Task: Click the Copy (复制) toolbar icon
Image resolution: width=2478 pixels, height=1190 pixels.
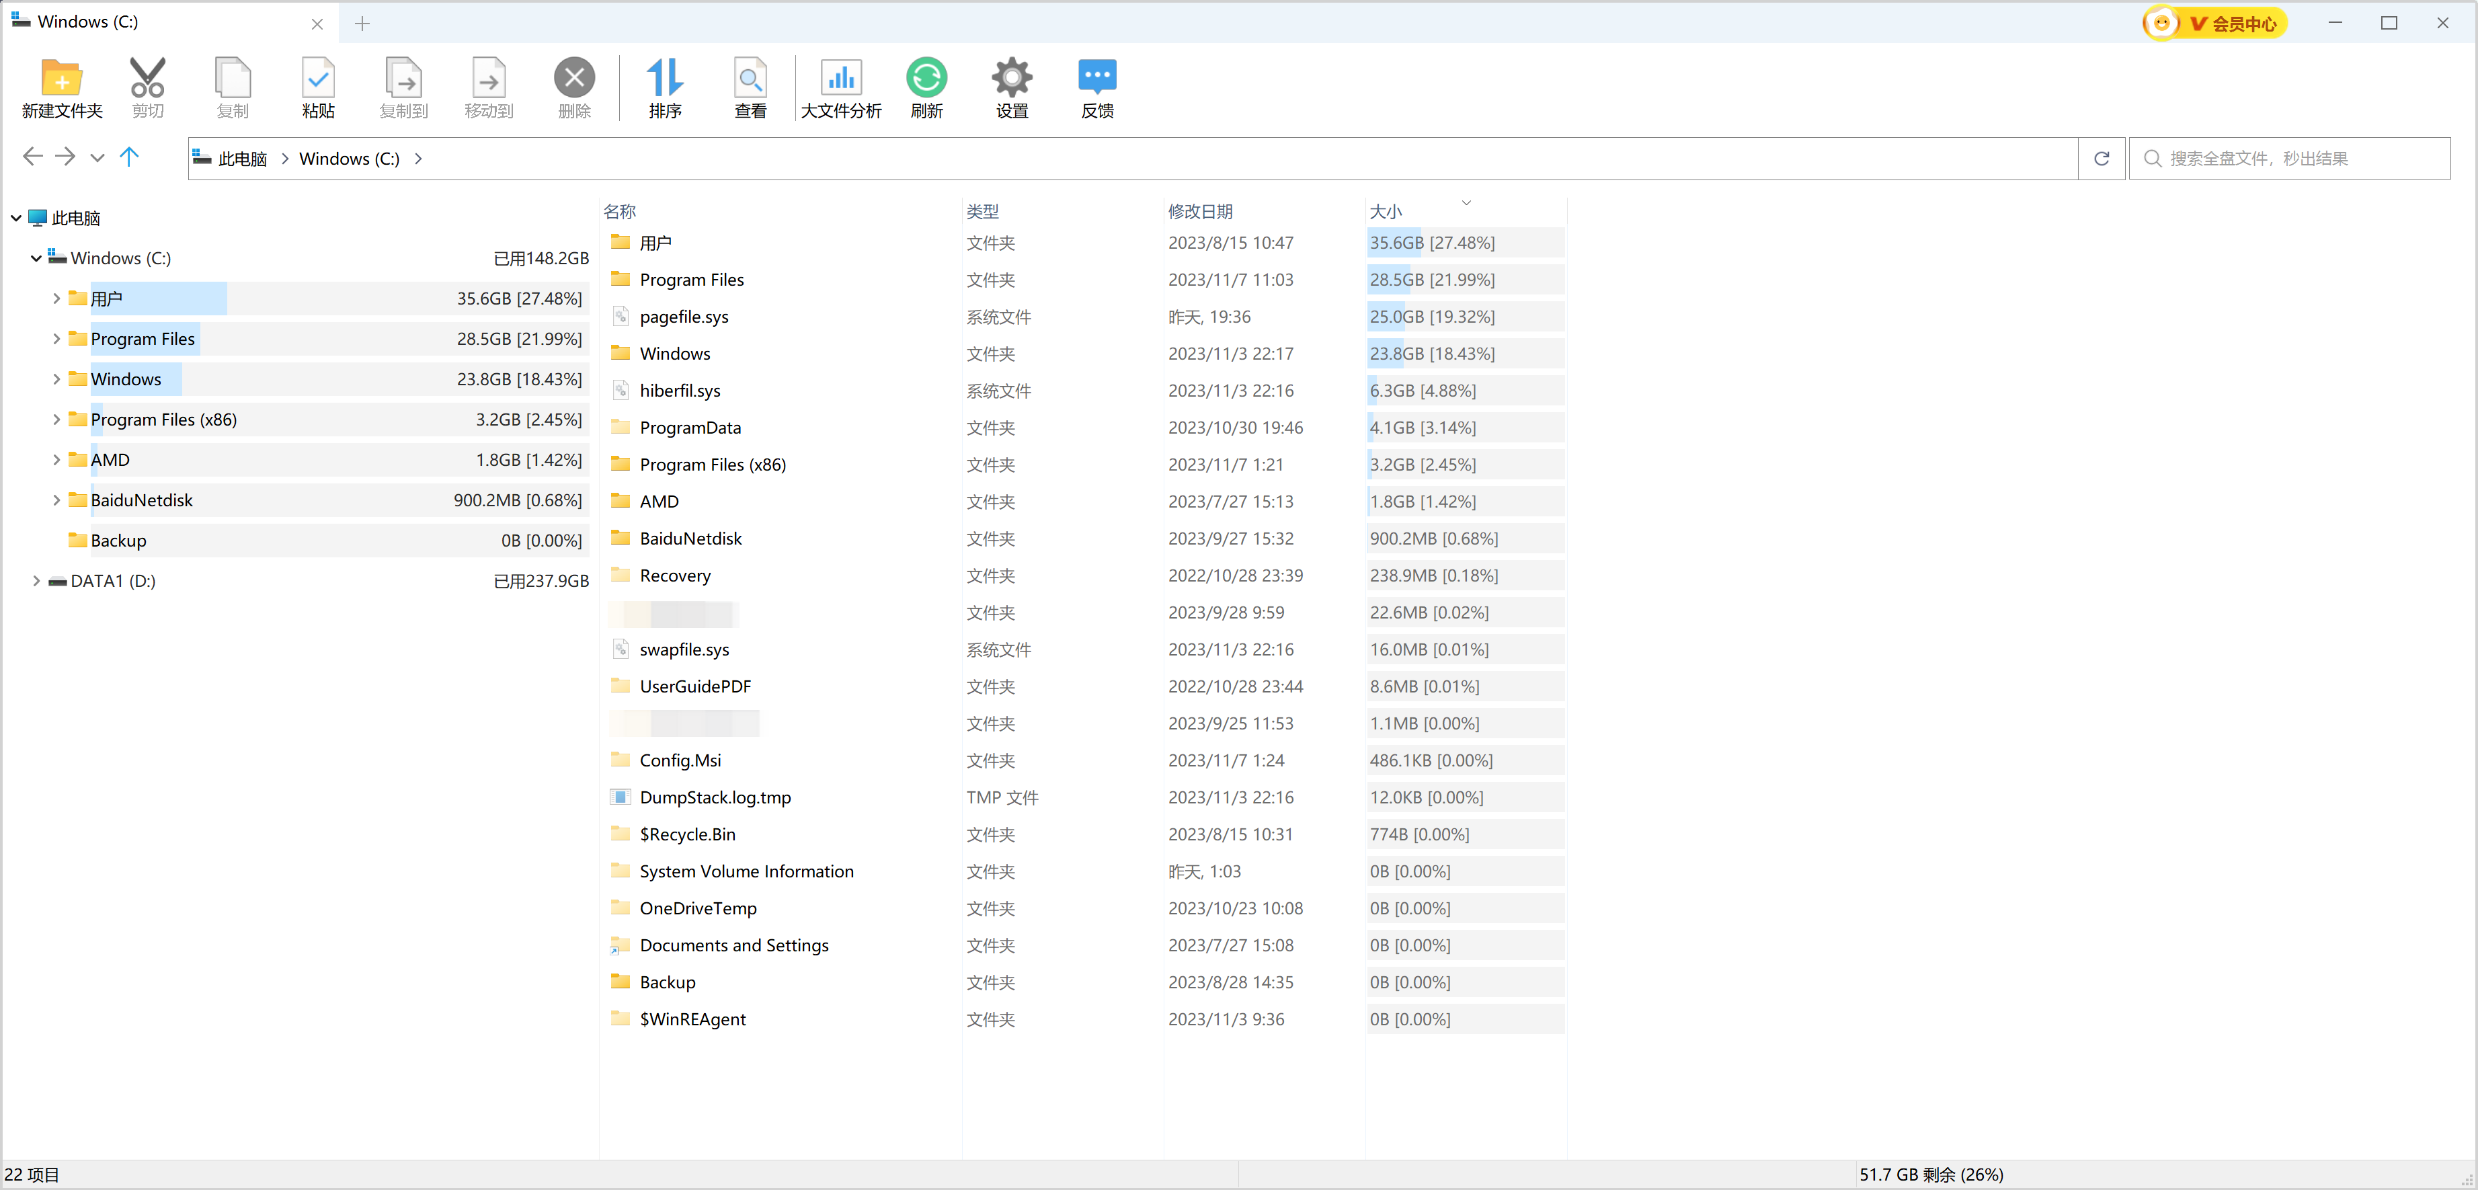Action: 233,87
